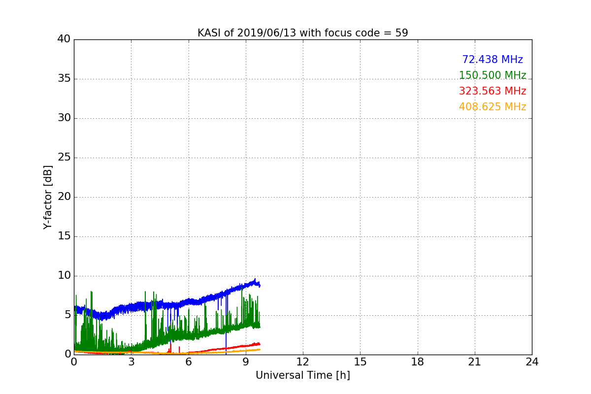Click y-axis tick label 10
Screen dimensions: 591x394
(64, 276)
